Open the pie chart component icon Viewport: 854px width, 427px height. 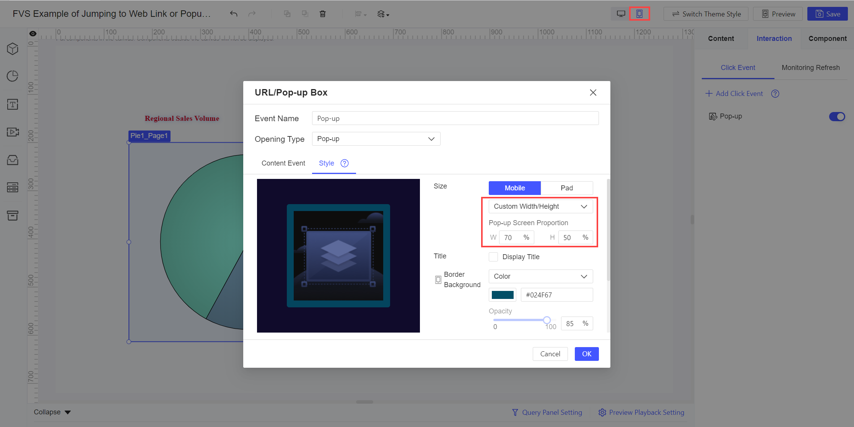[13, 76]
